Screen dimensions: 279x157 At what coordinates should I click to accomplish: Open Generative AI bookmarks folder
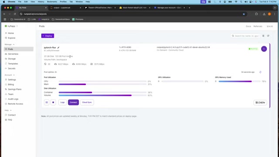[x=18, y=19]
